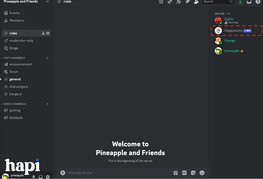
Task: Click the green download update icon
Action: (x=240, y=2)
